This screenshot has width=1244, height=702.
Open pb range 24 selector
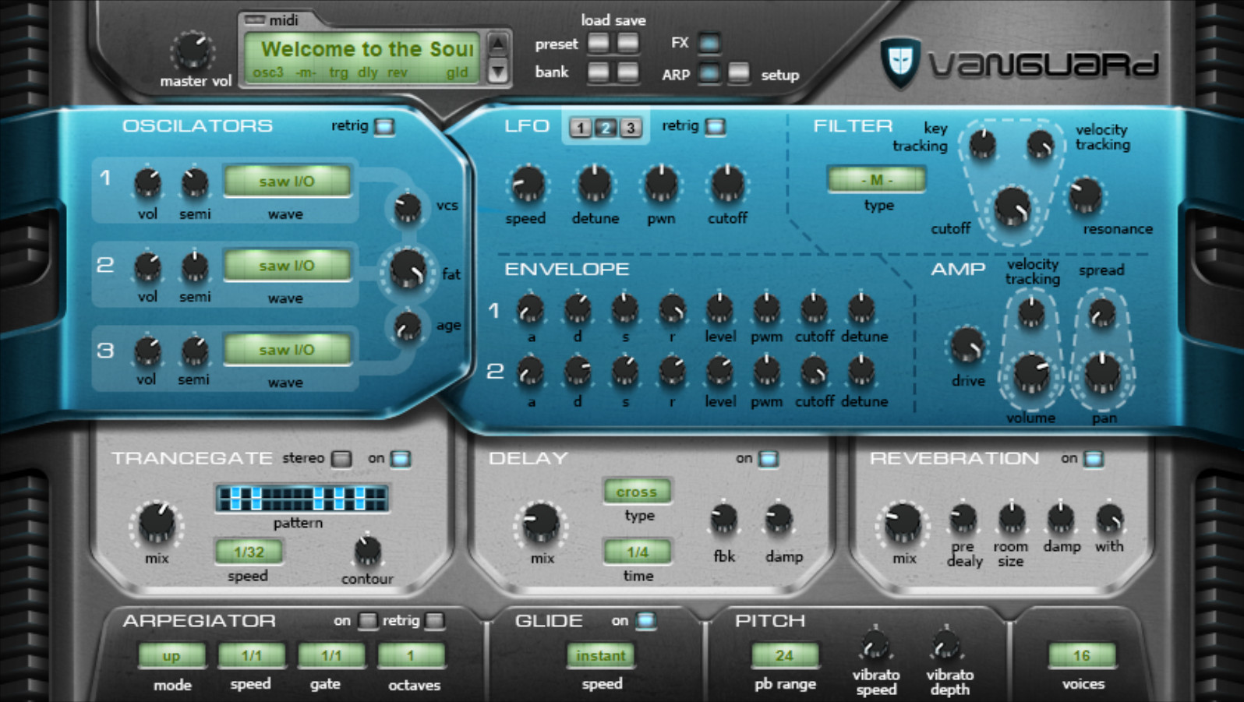click(784, 655)
